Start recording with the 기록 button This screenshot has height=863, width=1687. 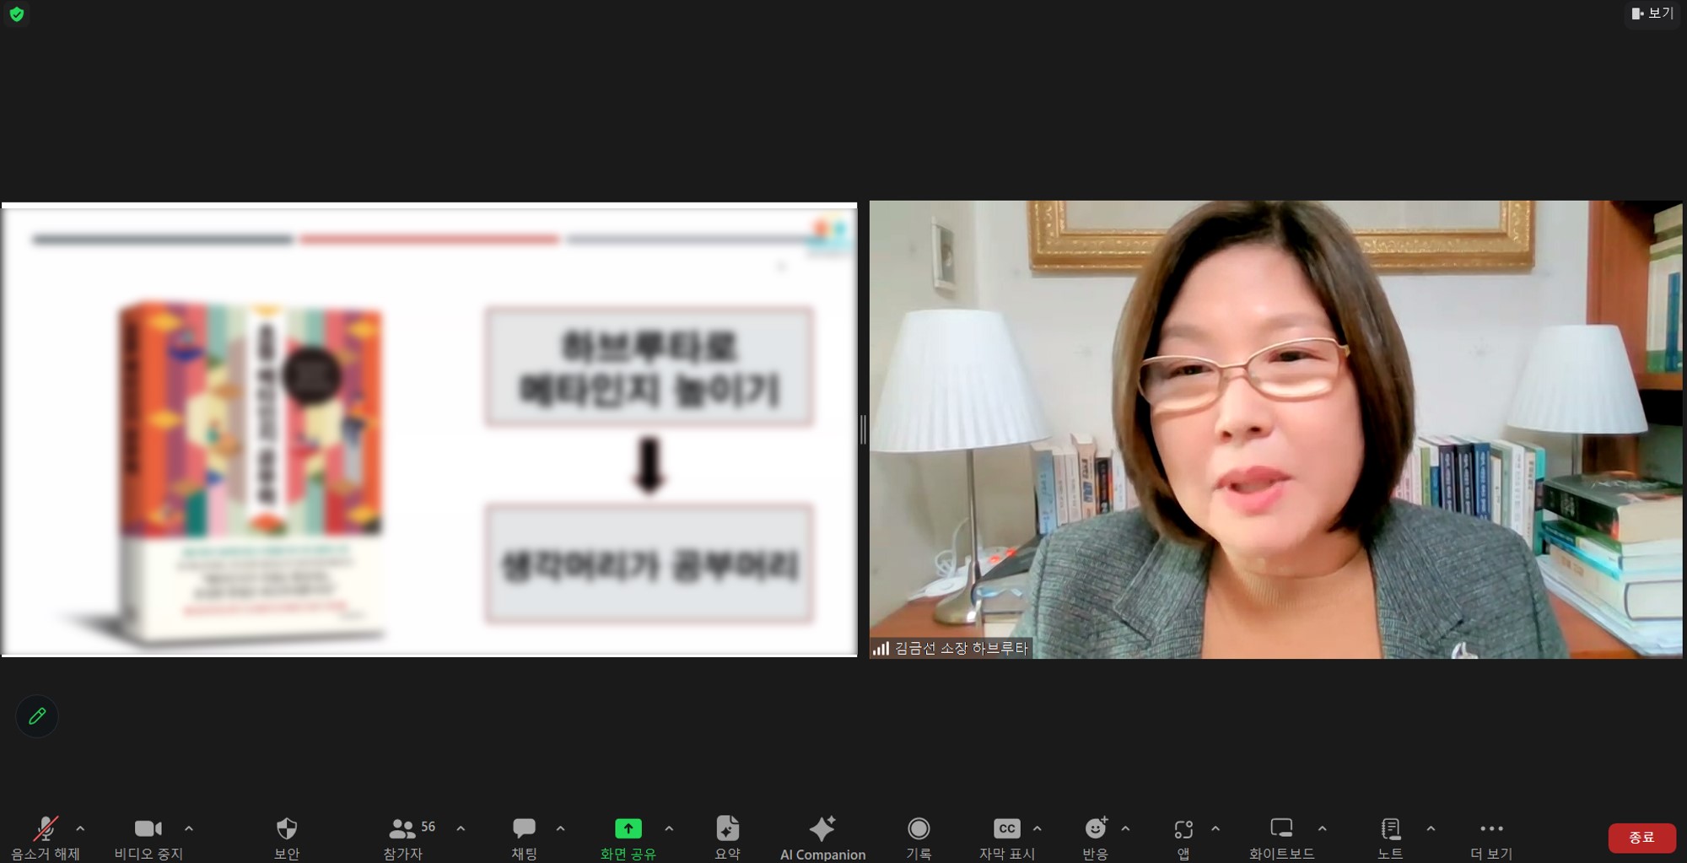coord(919,837)
